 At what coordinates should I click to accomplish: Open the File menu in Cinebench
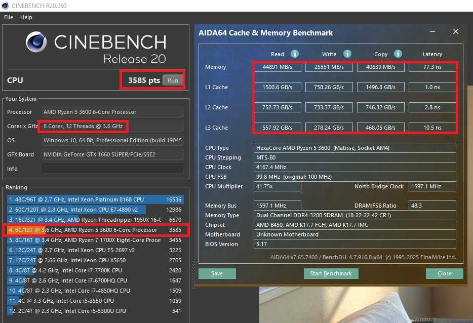click(9, 17)
